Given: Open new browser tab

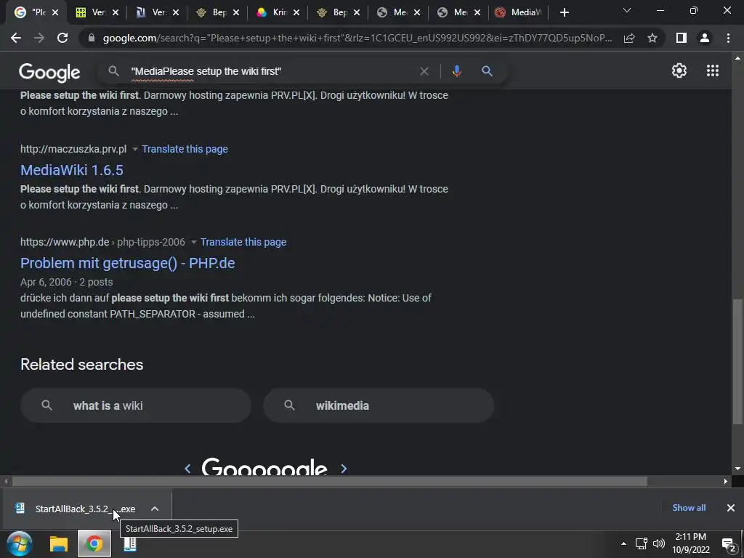Looking at the screenshot, I should click(564, 12).
